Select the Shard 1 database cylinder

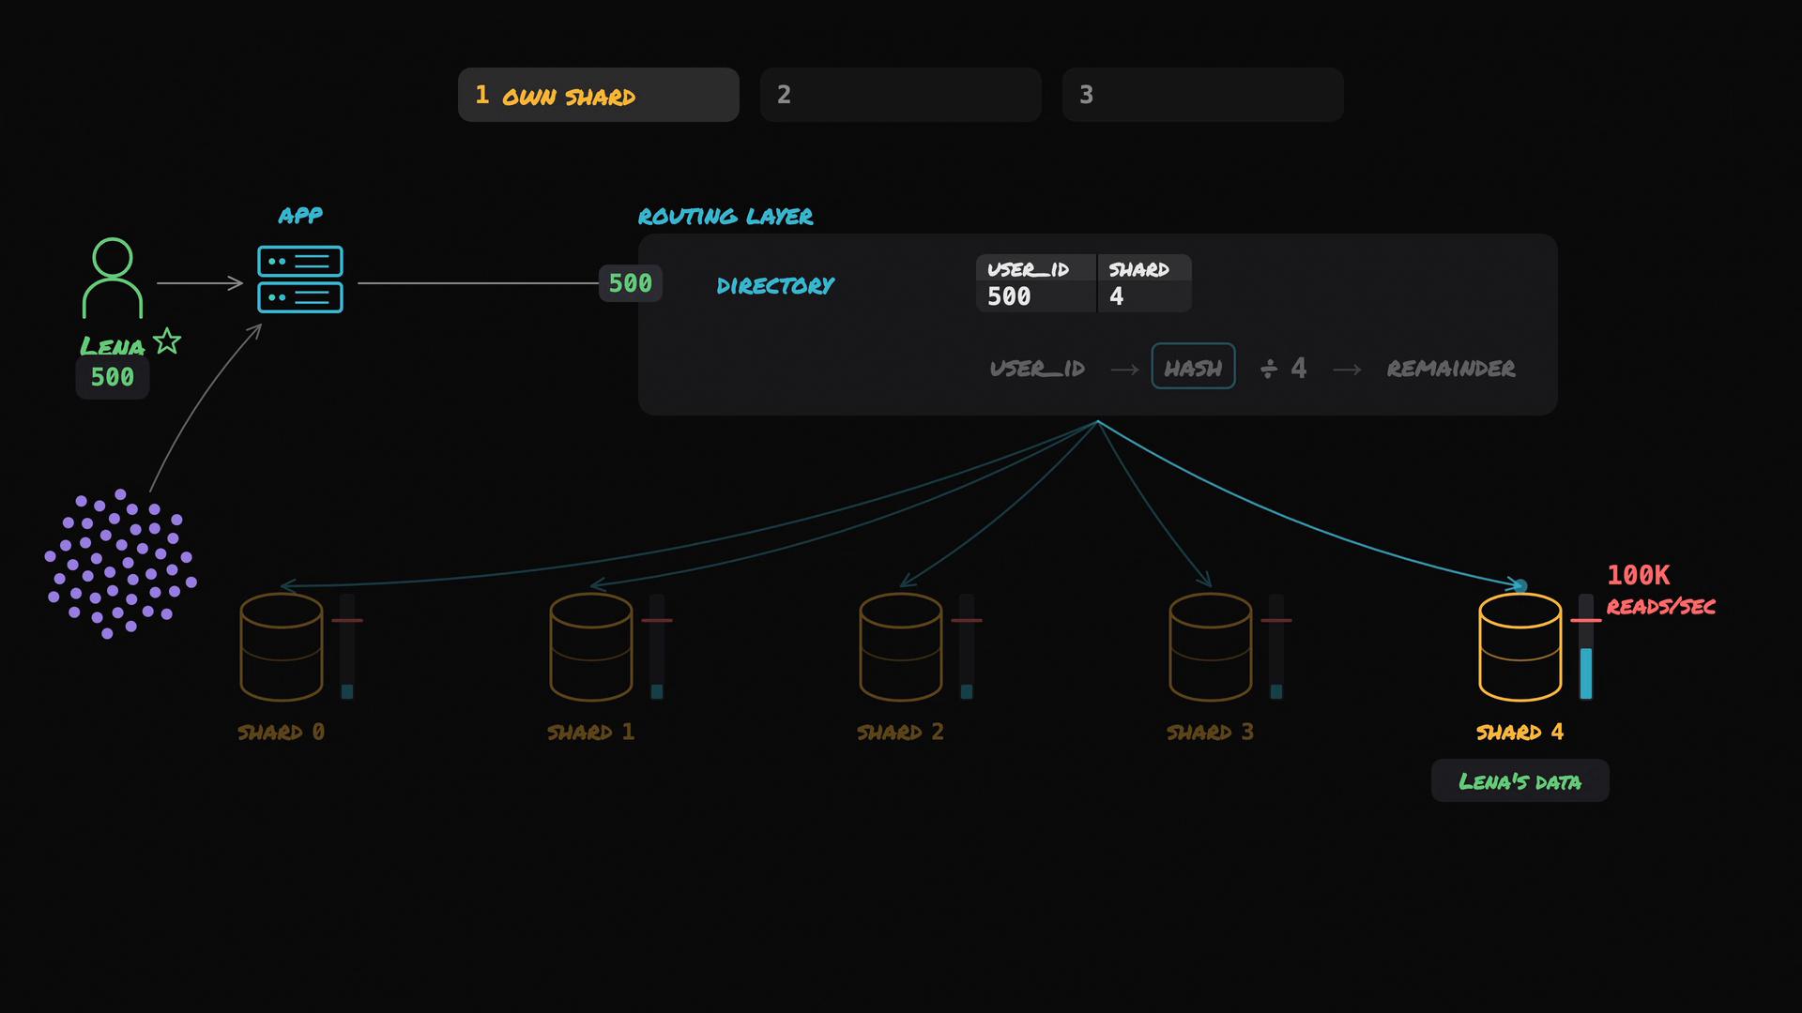591,647
